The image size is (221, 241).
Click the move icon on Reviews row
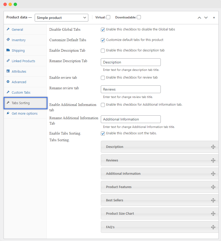tap(213, 160)
